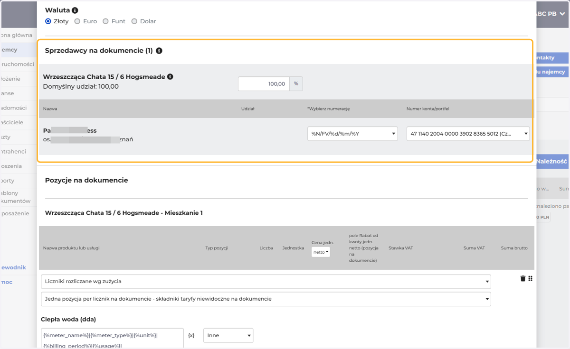Expand the Liczniki rozliczane wg zużycia dropdown
Image resolution: width=570 pixels, height=349 pixels.
point(266,281)
